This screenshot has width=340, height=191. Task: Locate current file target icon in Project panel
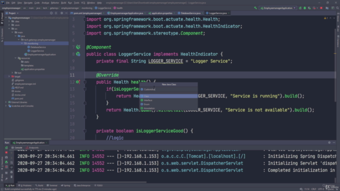click(51, 13)
